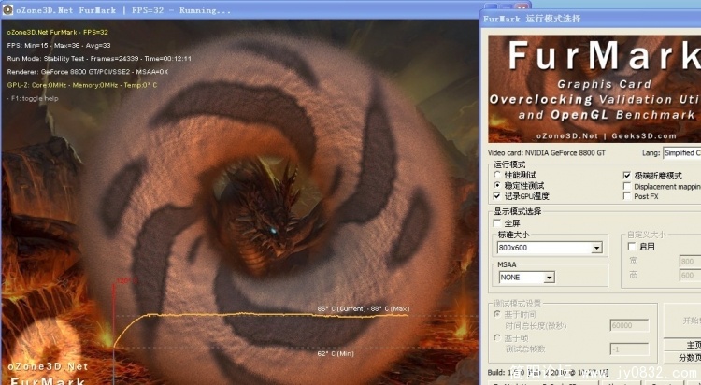
Task: Click the FurMark icon in render window title bar
Action: pyautogui.click(x=7, y=9)
